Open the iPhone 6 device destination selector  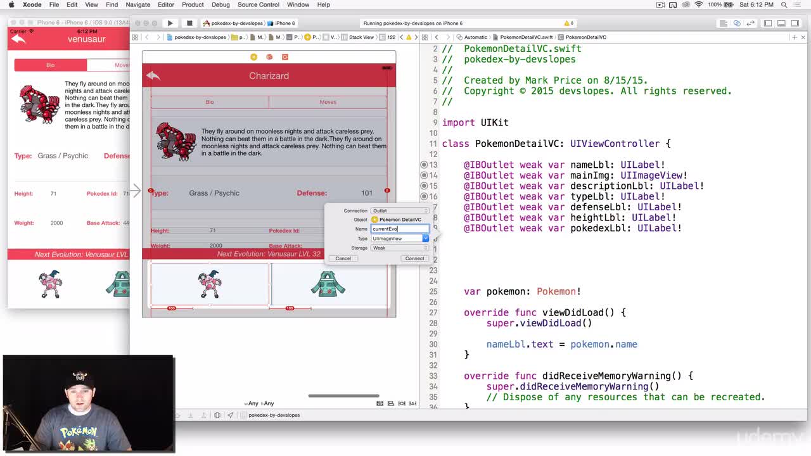click(x=281, y=23)
